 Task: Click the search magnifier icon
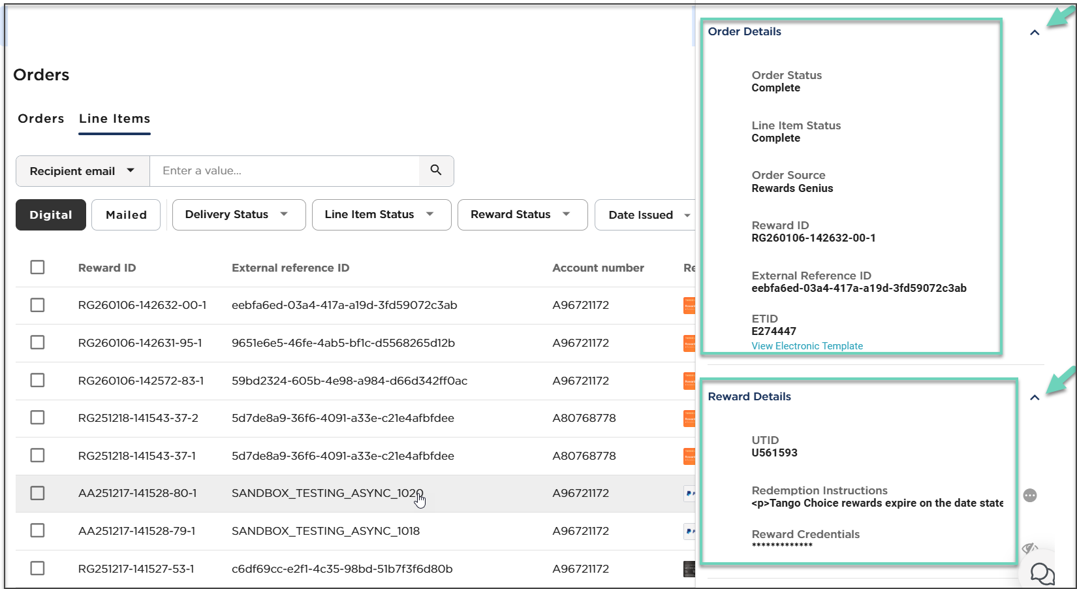point(436,170)
